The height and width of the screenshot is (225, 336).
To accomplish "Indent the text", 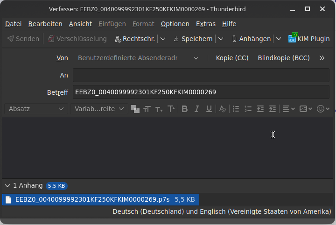I will [x=273, y=109].
